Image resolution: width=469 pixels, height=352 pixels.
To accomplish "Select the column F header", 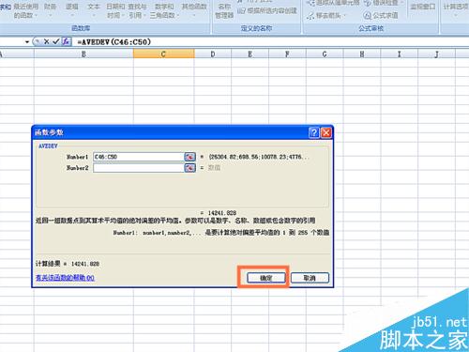I will (x=287, y=54).
